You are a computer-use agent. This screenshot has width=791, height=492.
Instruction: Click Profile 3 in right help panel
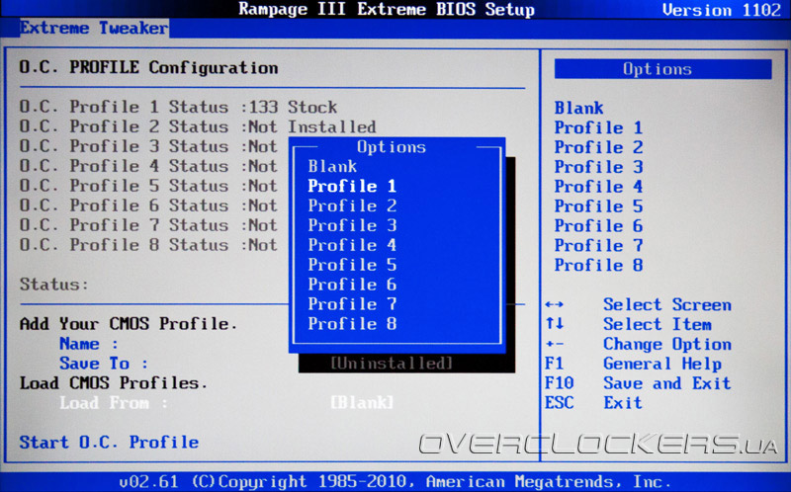[598, 167]
